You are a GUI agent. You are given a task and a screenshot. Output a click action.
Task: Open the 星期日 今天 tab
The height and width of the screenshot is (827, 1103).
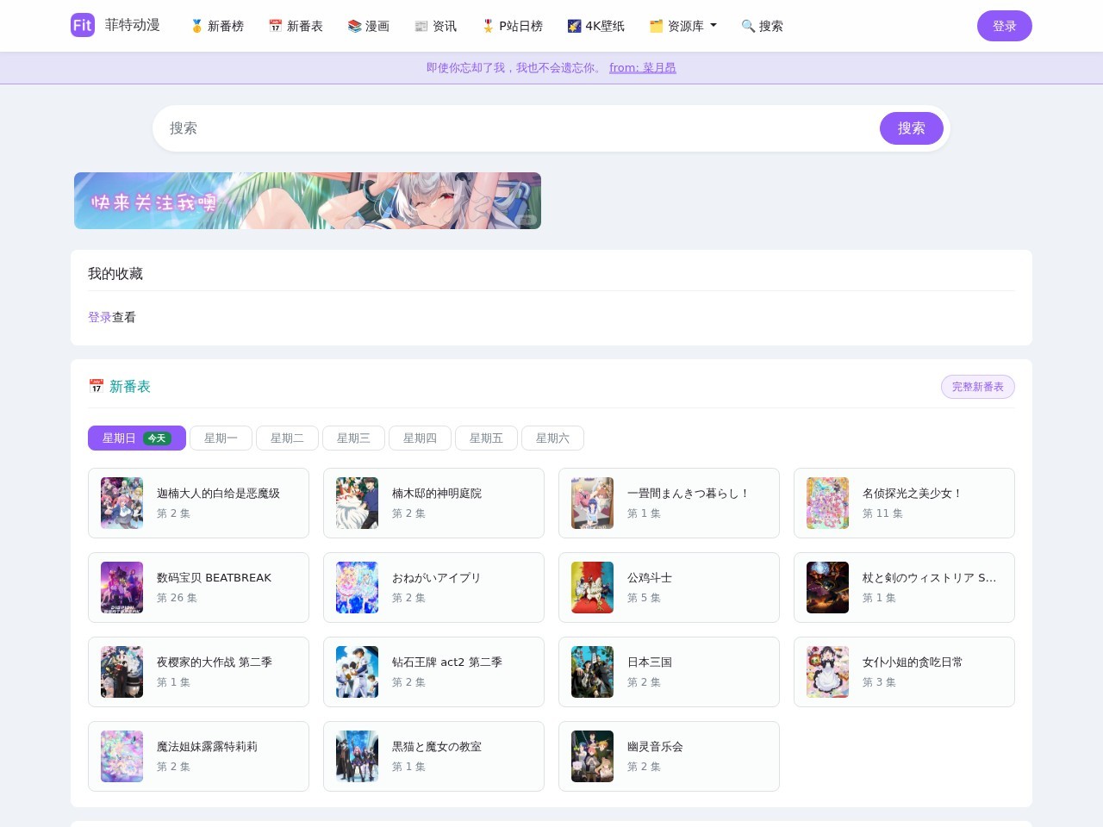tap(136, 438)
